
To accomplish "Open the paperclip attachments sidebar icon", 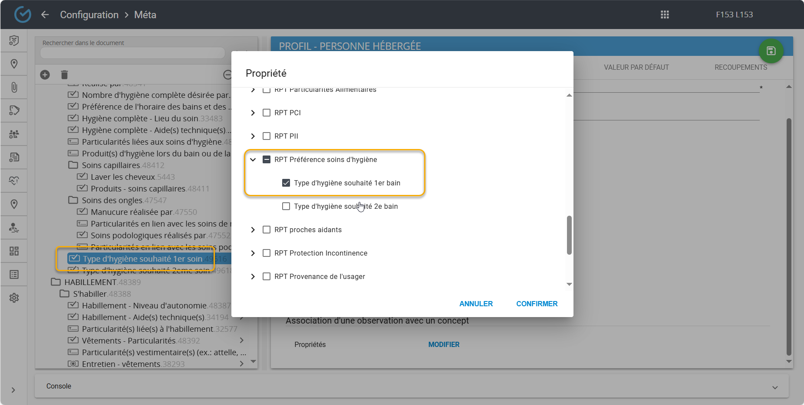I will 14,87.
